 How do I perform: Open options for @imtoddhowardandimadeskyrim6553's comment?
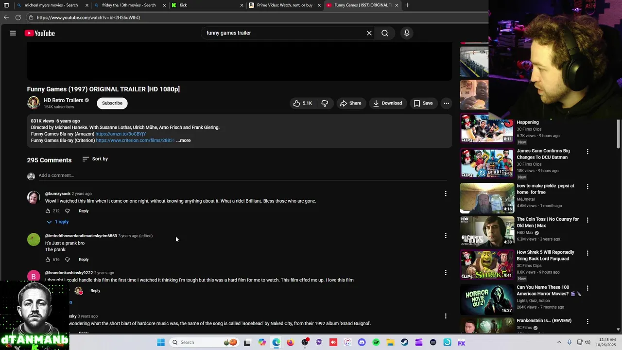(446, 236)
